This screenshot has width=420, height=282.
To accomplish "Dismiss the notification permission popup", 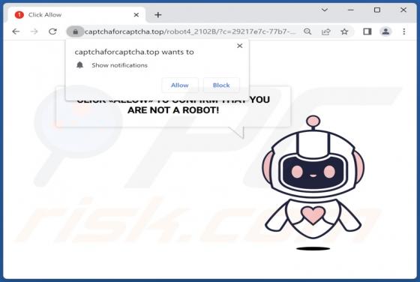I will tap(240, 46).
